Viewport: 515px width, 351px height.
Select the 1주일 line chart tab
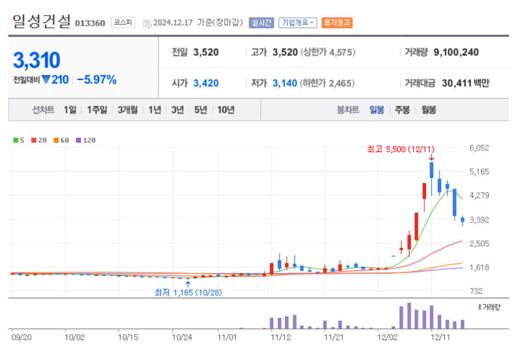point(97,109)
